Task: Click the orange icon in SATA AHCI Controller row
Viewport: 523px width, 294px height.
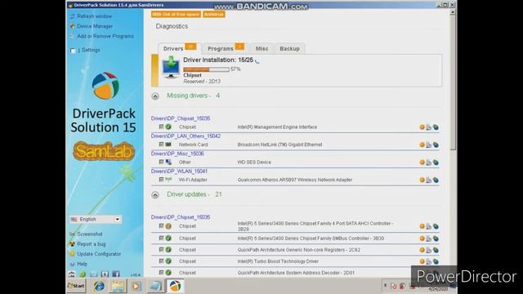Action: tap(422, 226)
